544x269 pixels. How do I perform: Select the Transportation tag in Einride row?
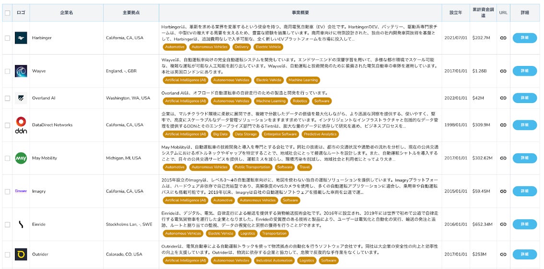click(274, 234)
